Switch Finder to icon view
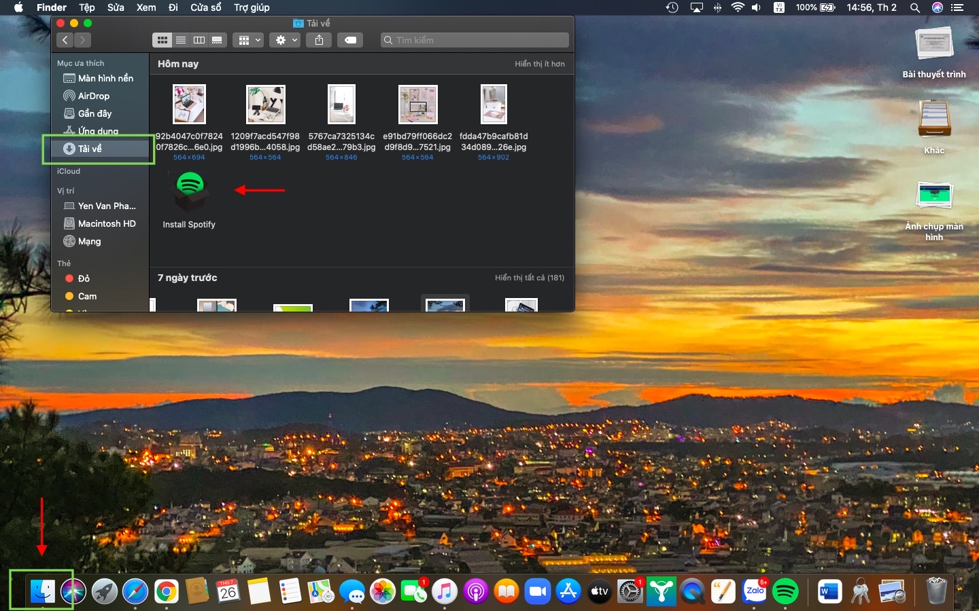 pos(162,40)
